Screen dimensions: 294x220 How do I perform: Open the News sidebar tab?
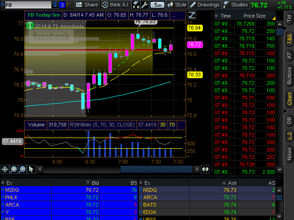point(289,154)
